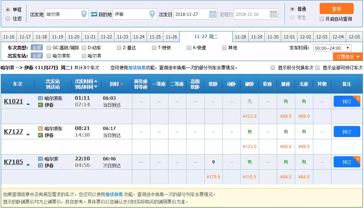Expand stop details for train K1021
Viewport: 364px width, 208px height.
(x=28, y=104)
